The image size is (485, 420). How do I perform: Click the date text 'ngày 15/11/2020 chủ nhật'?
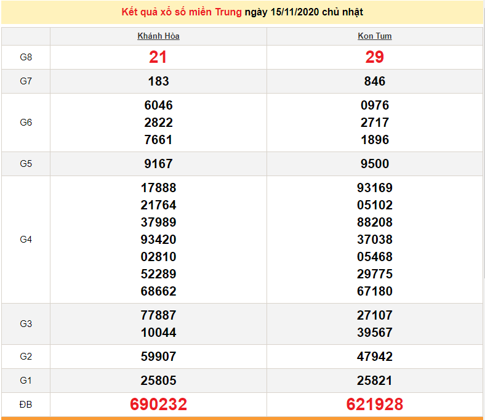pyautogui.click(x=303, y=12)
